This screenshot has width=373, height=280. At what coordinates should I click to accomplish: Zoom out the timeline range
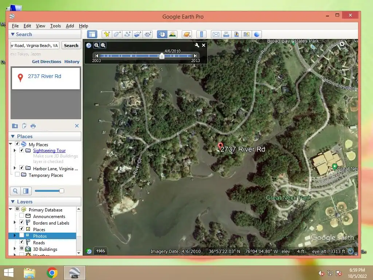coord(96,45)
